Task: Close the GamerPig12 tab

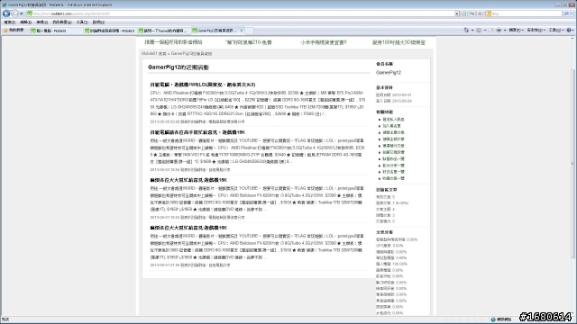Action: click(242, 31)
